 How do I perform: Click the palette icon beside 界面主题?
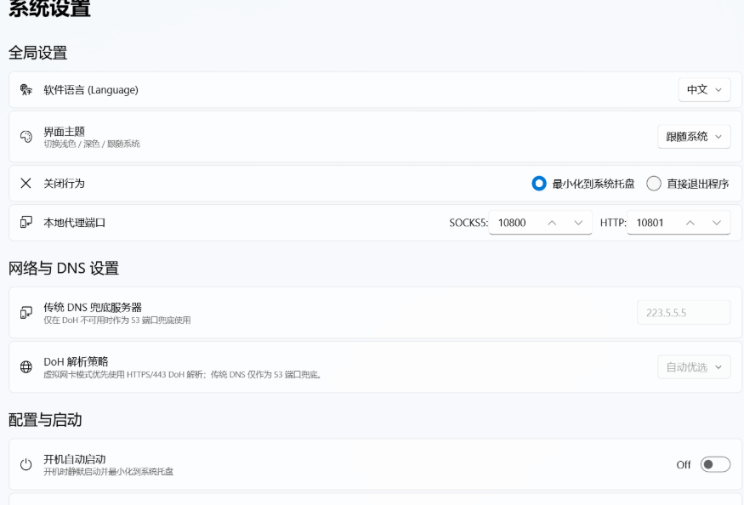[x=26, y=137]
